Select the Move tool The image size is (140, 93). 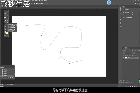click(5, 14)
